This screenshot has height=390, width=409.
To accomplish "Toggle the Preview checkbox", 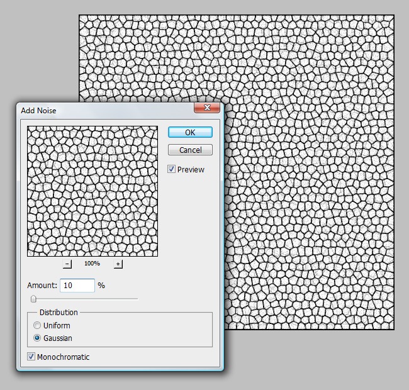I will point(171,169).
